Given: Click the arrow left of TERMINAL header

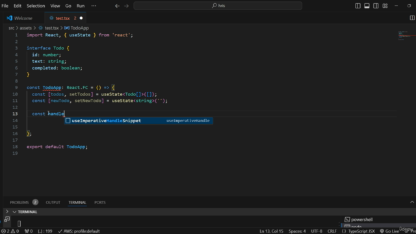Looking at the screenshot, I should (x=7, y=212).
